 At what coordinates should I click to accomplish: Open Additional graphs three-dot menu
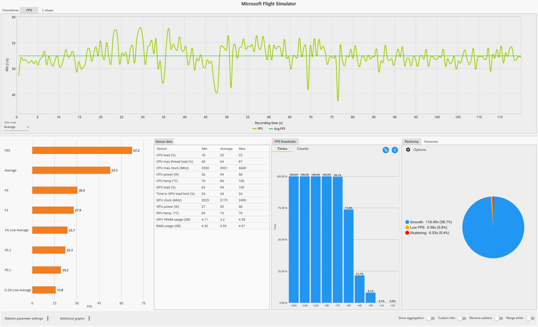89,319
